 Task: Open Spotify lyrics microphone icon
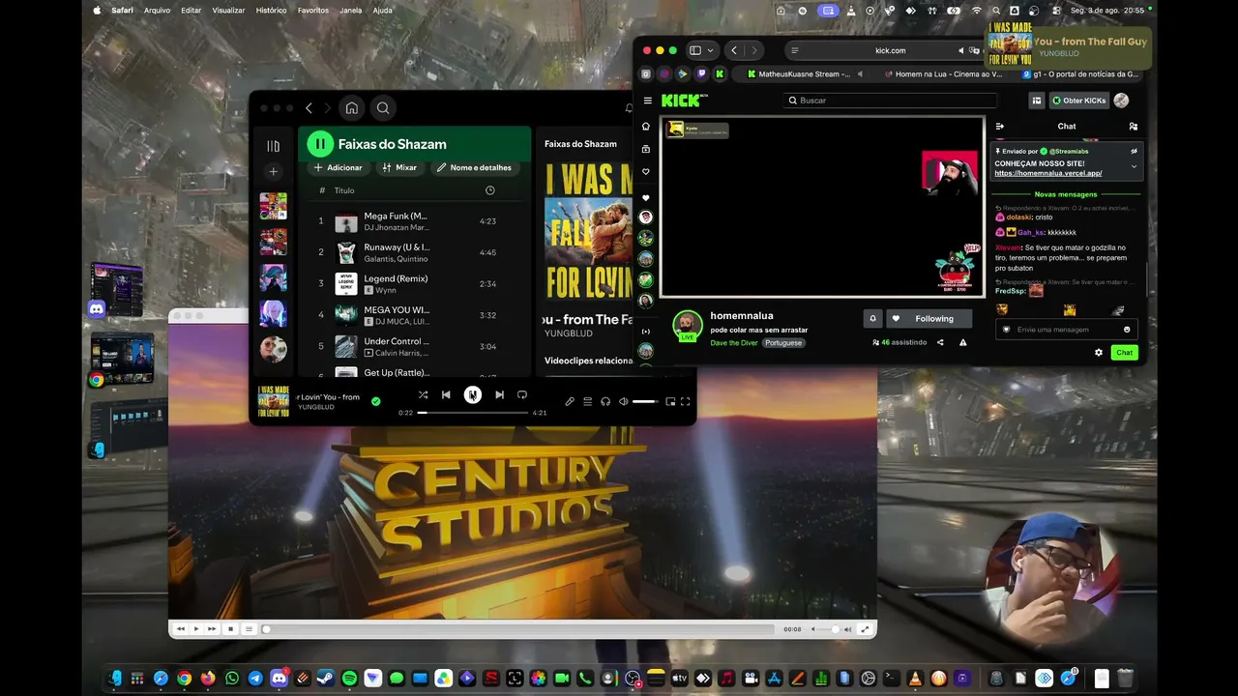[570, 401]
